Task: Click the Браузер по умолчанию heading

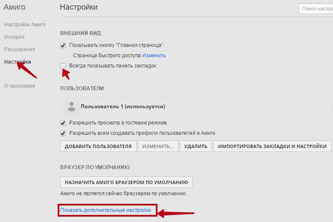Action: pyautogui.click(x=95, y=167)
